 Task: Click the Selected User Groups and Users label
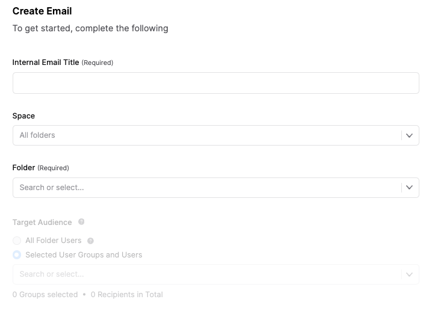(x=84, y=255)
